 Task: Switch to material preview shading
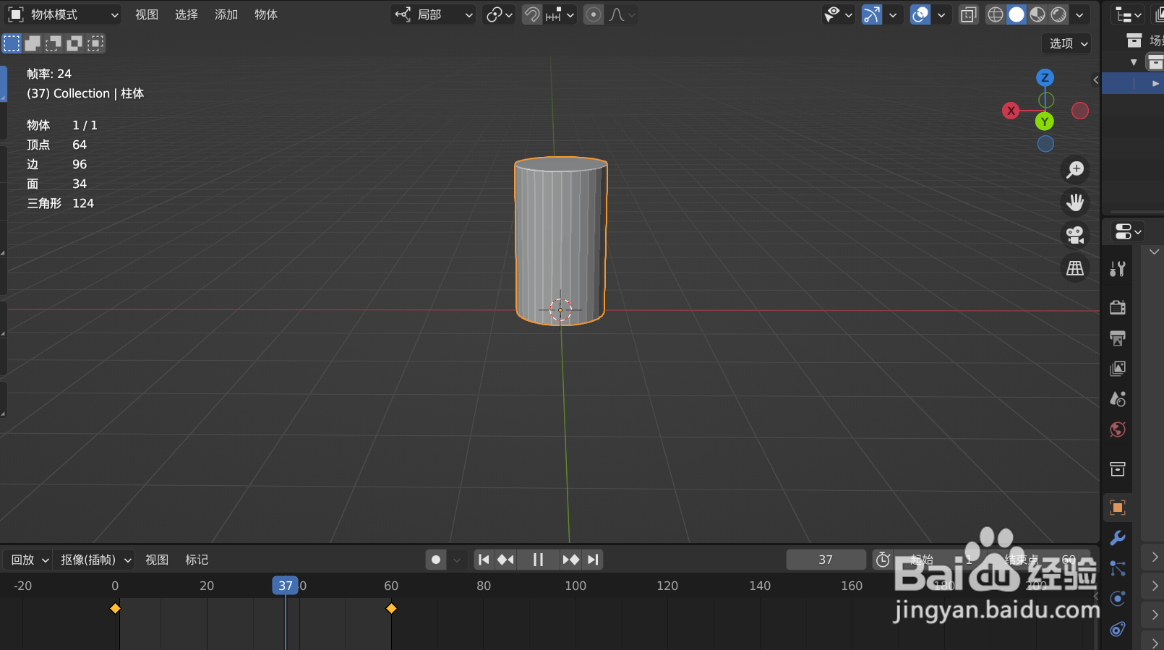1037,14
